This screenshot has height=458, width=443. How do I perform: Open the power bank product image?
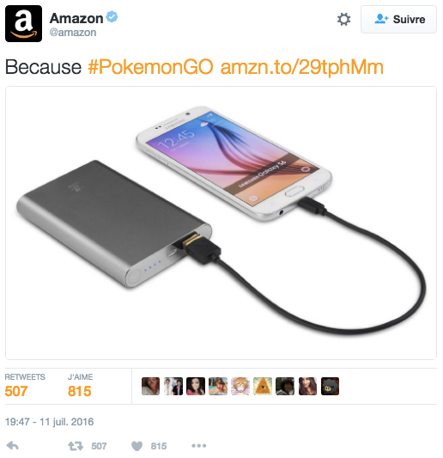[x=221, y=223]
